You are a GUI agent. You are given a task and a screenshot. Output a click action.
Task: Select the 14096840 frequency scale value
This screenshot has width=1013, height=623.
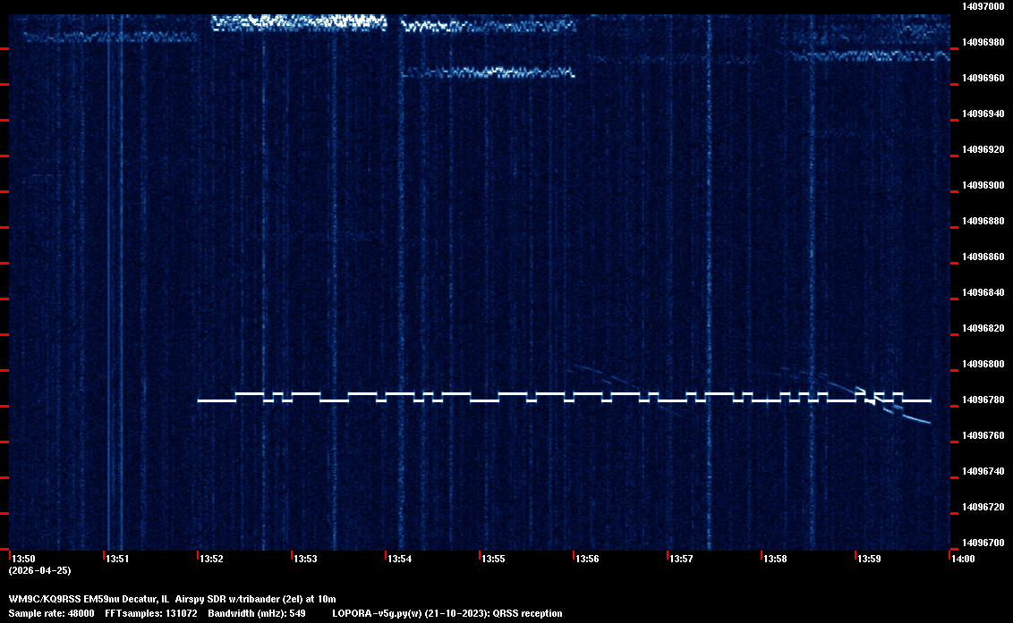(981, 292)
